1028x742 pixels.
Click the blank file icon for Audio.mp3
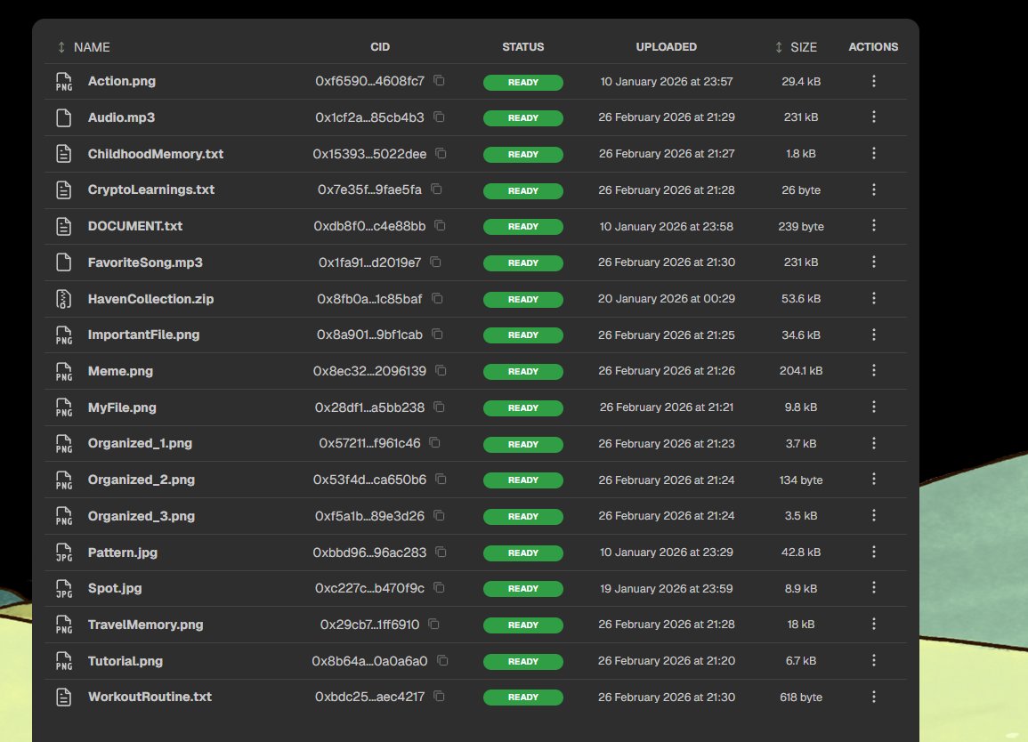click(63, 117)
